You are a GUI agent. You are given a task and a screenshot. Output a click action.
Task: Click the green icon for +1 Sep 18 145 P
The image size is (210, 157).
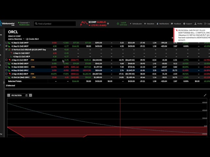(10, 63)
